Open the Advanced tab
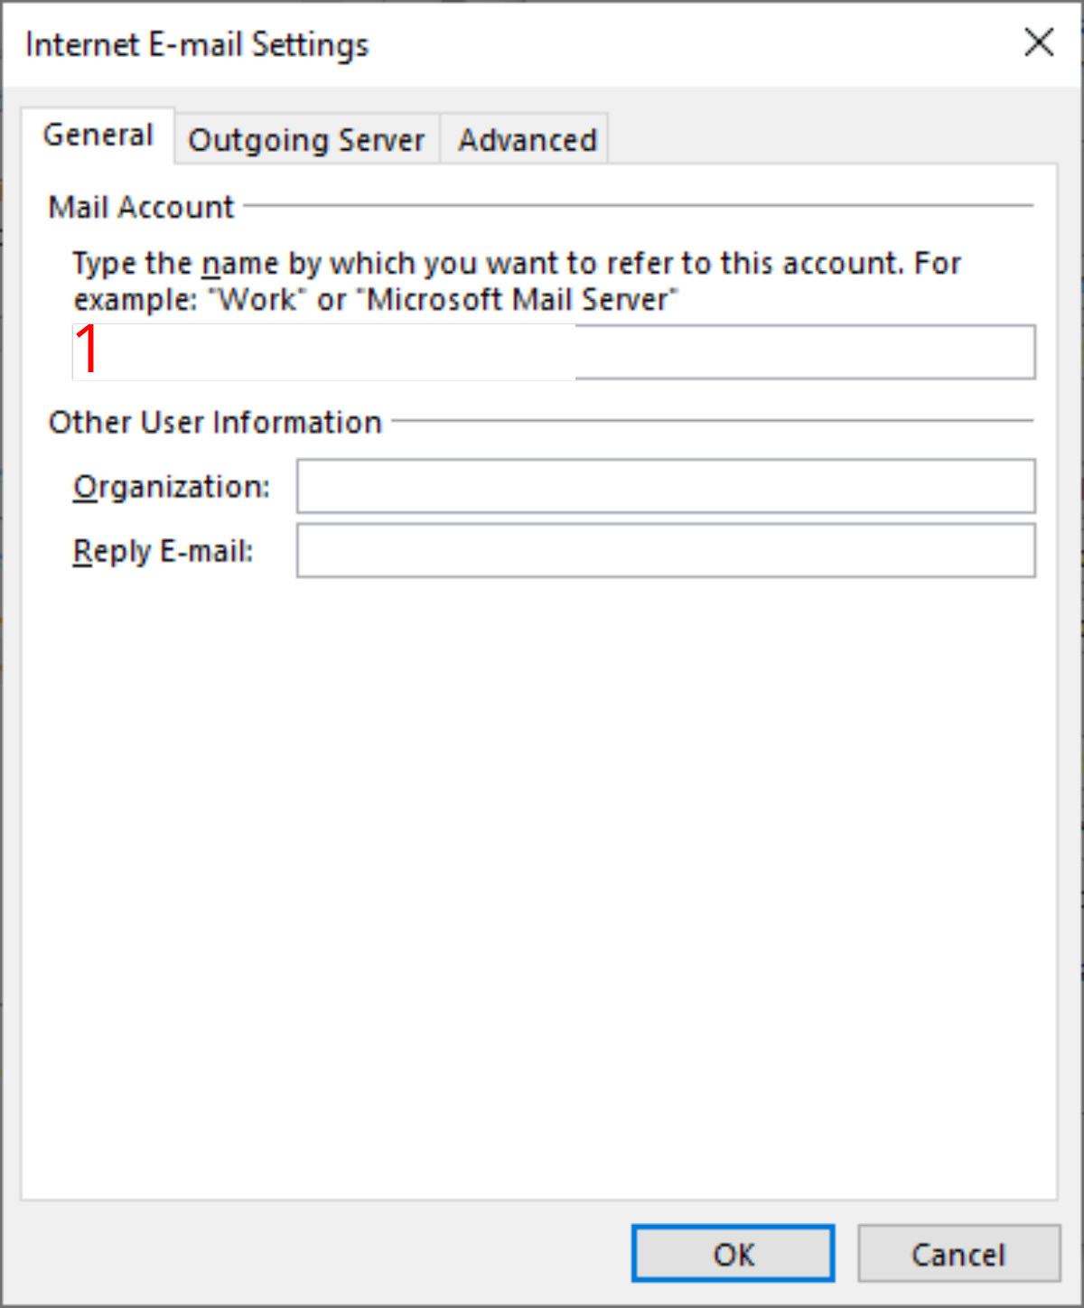The height and width of the screenshot is (1308, 1084). click(x=527, y=140)
